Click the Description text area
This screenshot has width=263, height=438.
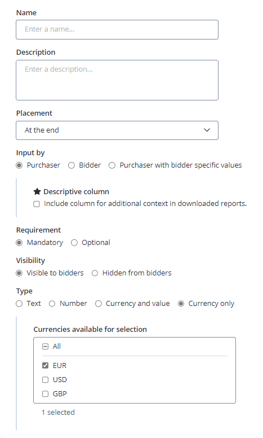click(117, 80)
